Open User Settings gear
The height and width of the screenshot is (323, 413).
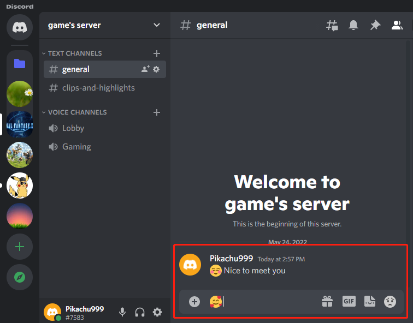[x=157, y=312]
